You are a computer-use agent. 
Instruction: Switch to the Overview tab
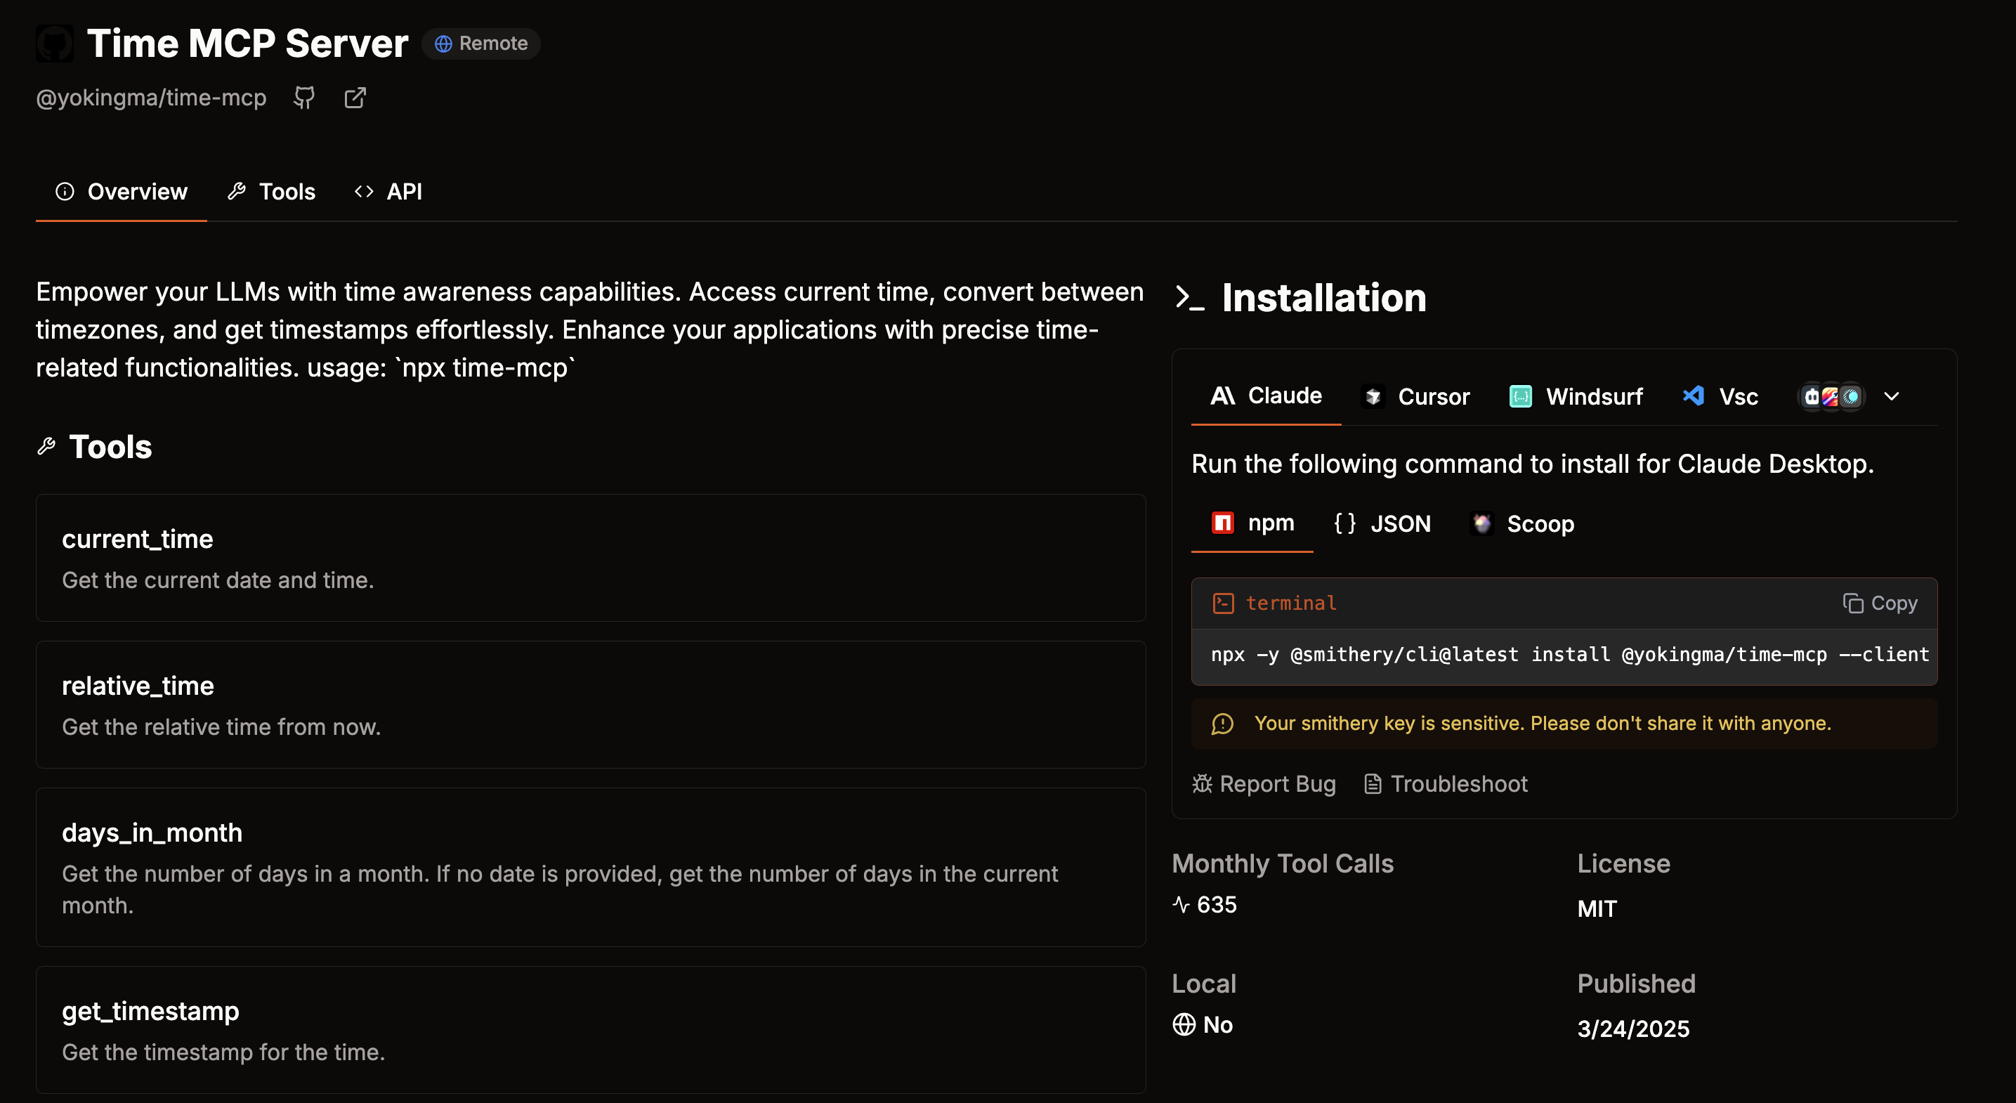[122, 192]
